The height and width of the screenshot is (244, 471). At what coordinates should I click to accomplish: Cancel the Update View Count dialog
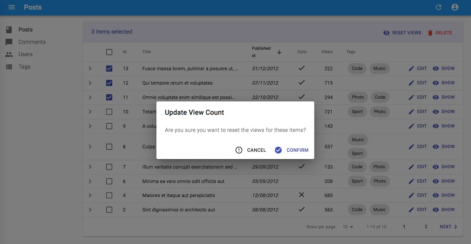point(251,150)
